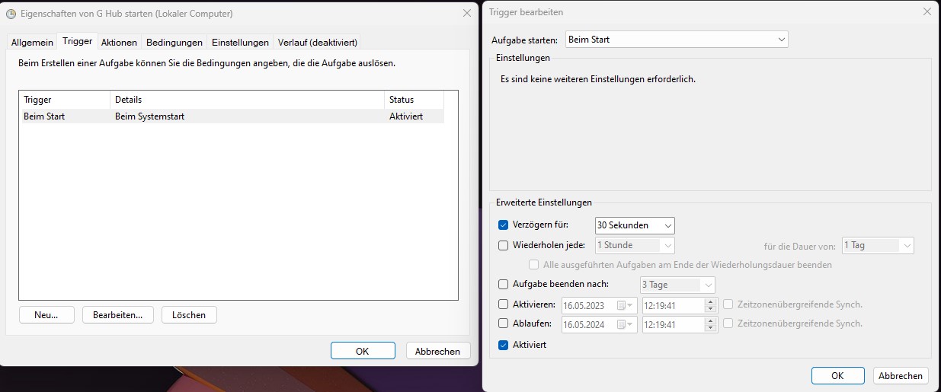Toggle Zeitzonenübergreifende Synch. for Ablaufen
The height and width of the screenshot is (392, 941).
[728, 323]
